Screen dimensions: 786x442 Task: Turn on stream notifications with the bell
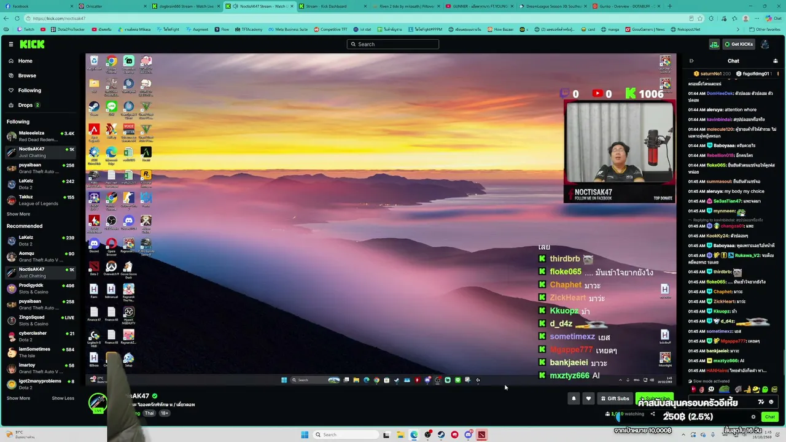(574, 398)
